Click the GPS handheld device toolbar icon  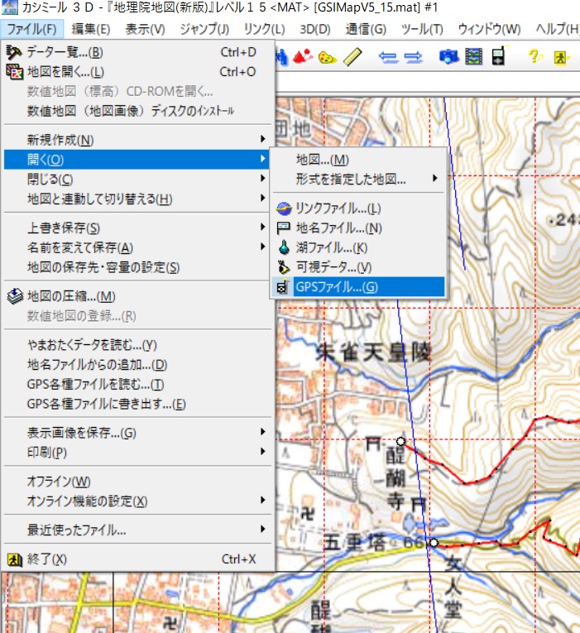(499, 56)
